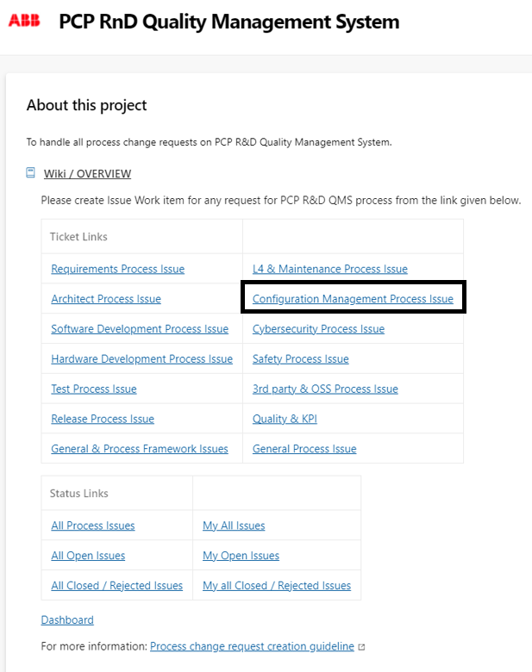Open the wiki page icon beside OVERVIEW
This screenshot has width=532, height=672.
30,172
